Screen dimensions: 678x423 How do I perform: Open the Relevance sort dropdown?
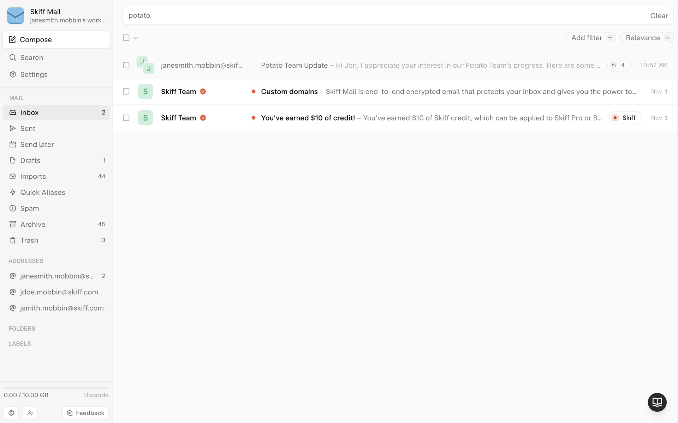tap(646, 38)
